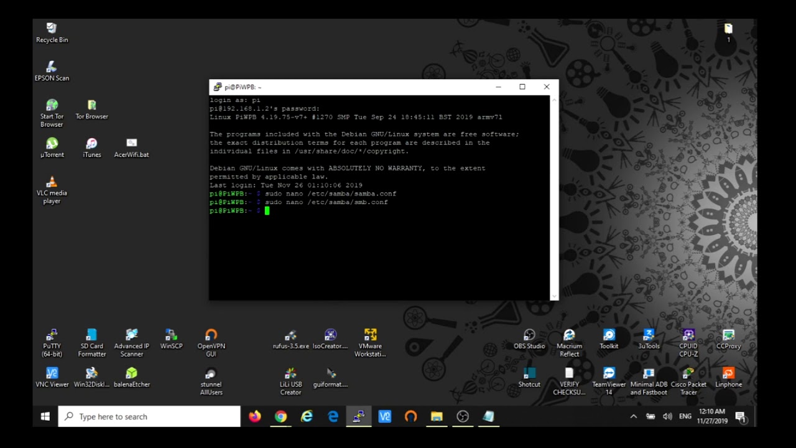The image size is (796, 448).
Task: Select the µTorrent desktop icon
Action: tap(52, 147)
